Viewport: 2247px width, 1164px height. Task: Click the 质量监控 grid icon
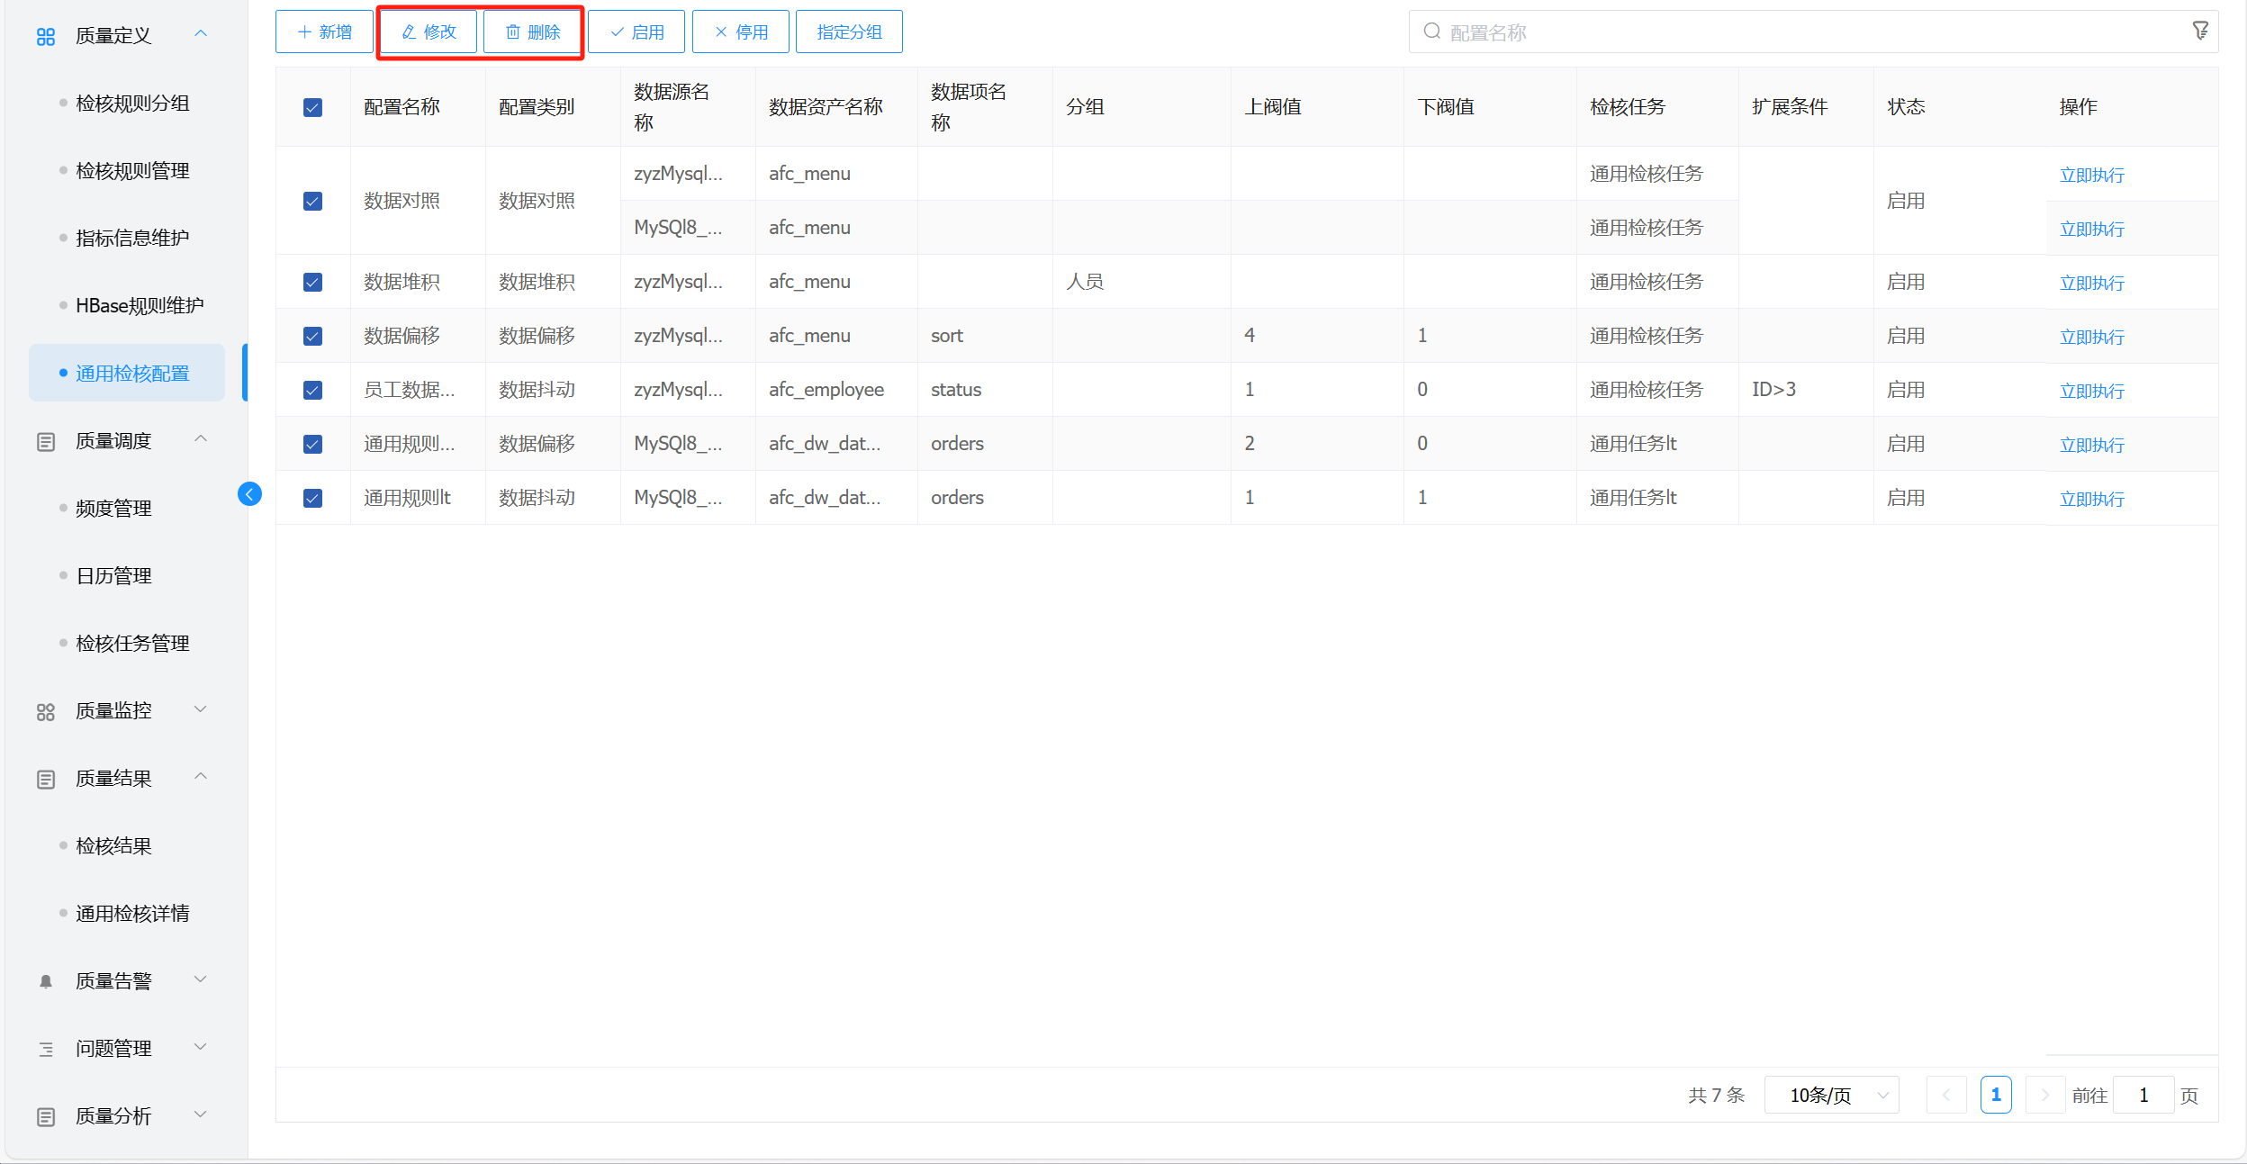[46, 711]
